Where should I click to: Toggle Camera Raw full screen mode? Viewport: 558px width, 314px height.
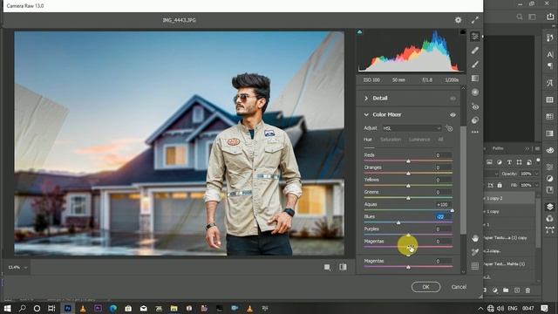(474, 20)
